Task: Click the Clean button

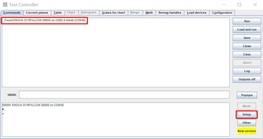Action: tap(247, 46)
